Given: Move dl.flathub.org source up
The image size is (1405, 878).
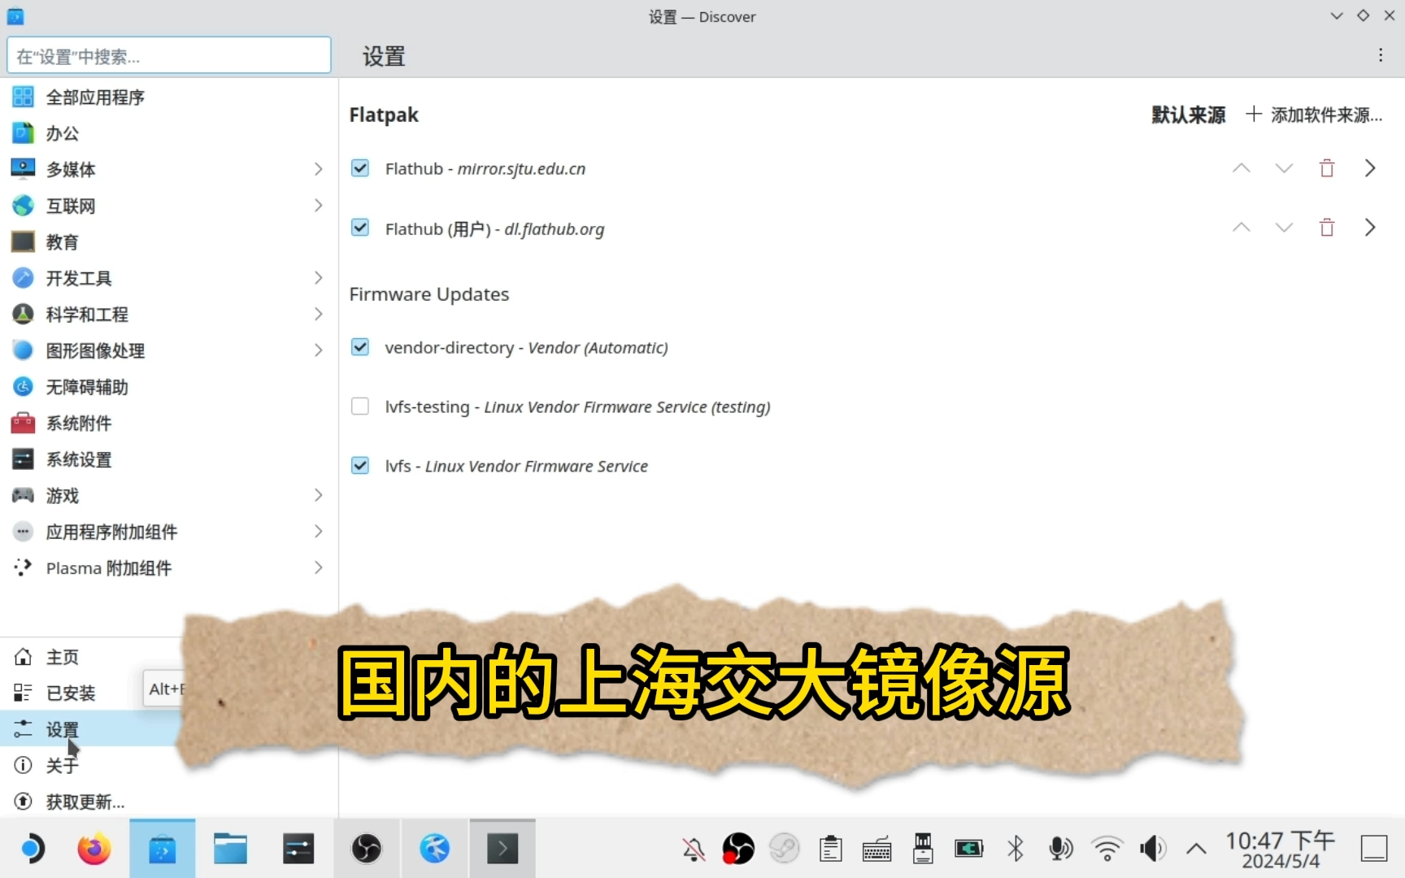Looking at the screenshot, I should (x=1241, y=228).
